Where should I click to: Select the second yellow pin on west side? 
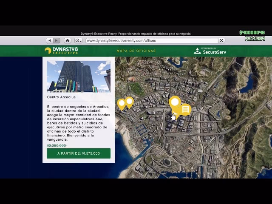coord(129,102)
